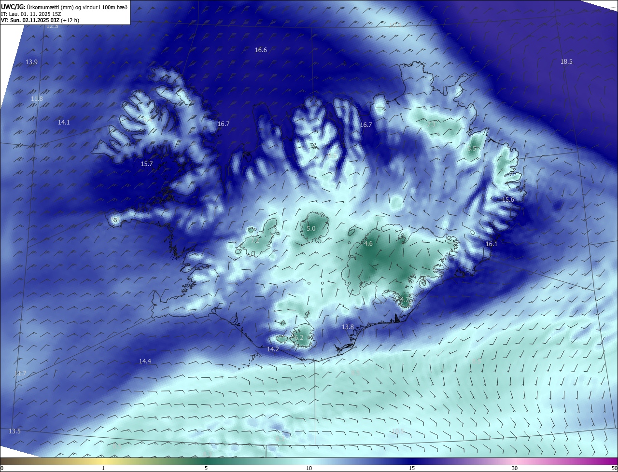Select the 13.8 value near the coast

[348, 327]
